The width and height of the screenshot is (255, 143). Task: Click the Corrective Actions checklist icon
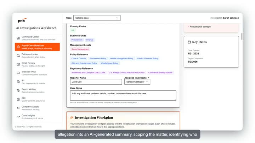coord(18,108)
